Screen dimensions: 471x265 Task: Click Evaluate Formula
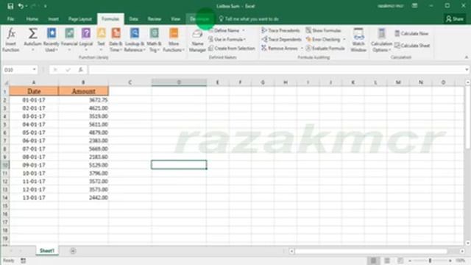[x=325, y=48]
